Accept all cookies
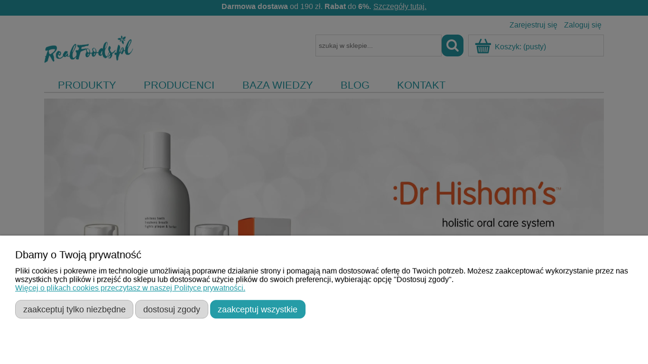Screen dimensions: 648x364 click(258, 309)
